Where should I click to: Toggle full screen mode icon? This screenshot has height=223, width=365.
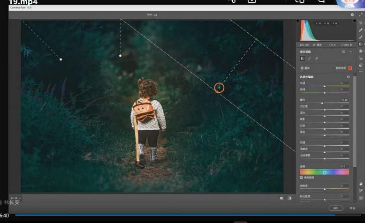pos(360,15)
